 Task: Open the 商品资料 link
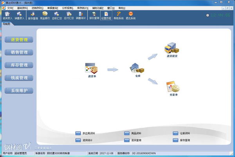click(x=136, y=134)
